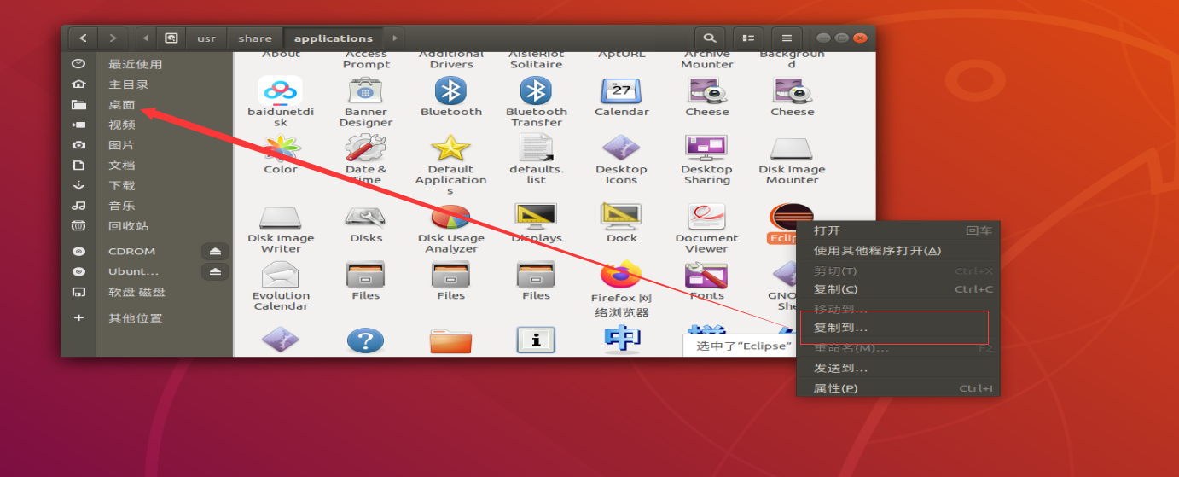1179x477 pixels.
Task: Open 音乐 folder in sidebar
Action: point(122,206)
